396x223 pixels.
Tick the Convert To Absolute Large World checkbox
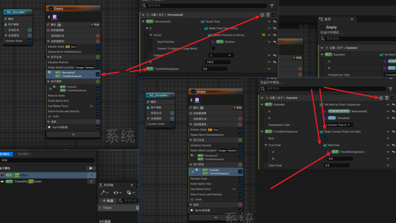click(213, 48)
